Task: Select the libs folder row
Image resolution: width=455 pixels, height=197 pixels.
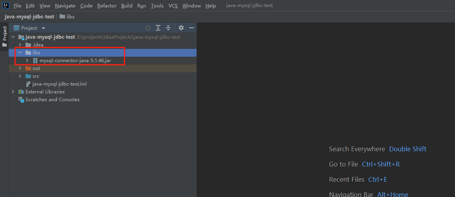Action: pyautogui.click(x=103, y=53)
